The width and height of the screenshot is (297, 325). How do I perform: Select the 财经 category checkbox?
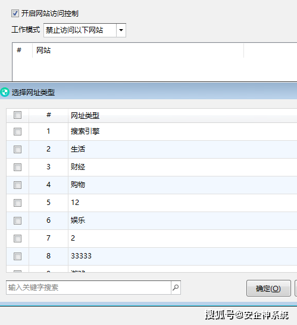coord(17,167)
